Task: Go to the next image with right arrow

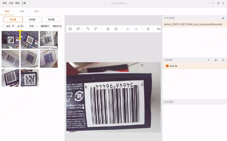Action: pos(136,29)
